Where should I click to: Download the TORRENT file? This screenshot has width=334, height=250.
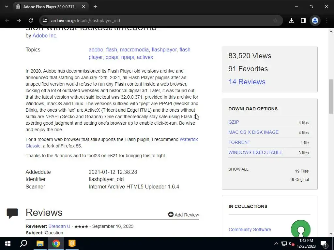click(x=239, y=143)
